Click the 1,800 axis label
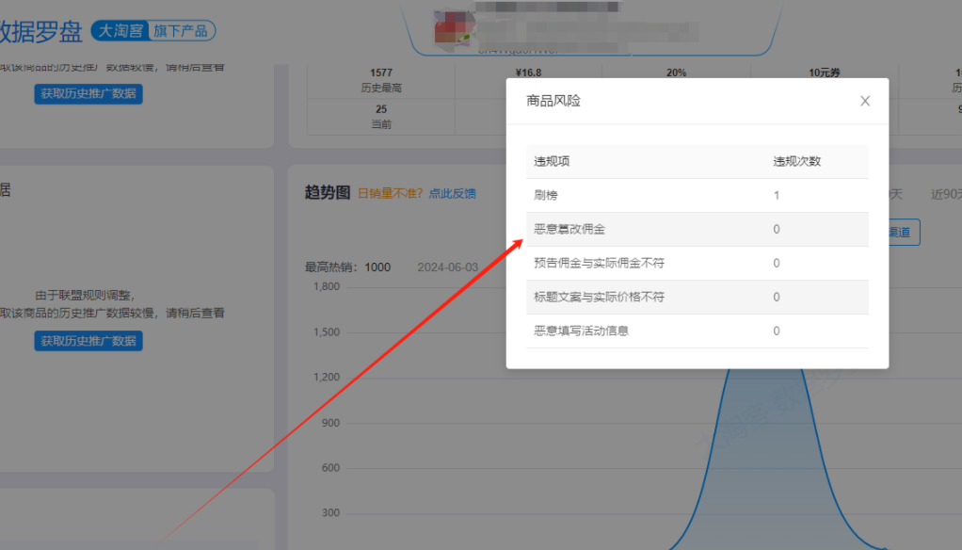The height and width of the screenshot is (550, 962). tap(327, 286)
